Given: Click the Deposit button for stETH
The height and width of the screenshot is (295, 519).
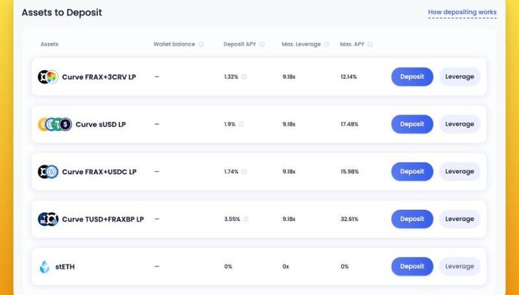Looking at the screenshot, I should click(x=412, y=266).
